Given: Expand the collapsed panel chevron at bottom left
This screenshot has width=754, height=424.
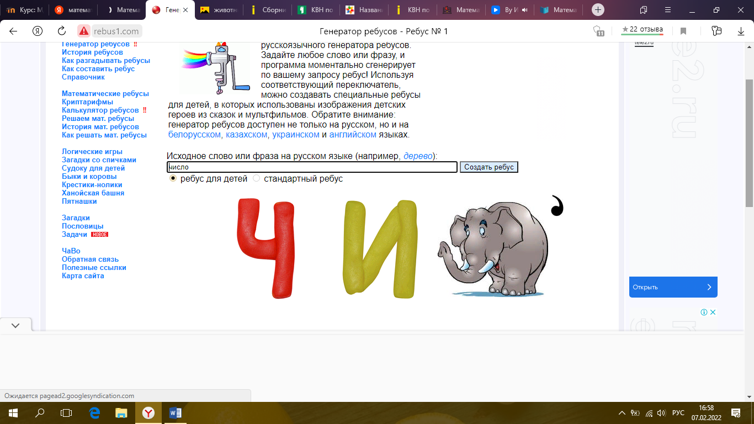Looking at the screenshot, I should point(15,326).
